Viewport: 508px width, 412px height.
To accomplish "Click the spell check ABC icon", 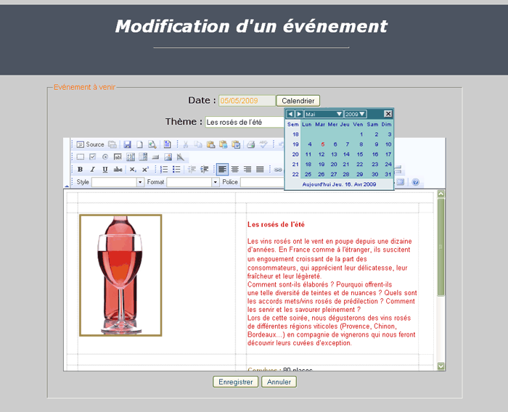I will pyautogui.click(x=263, y=144).
